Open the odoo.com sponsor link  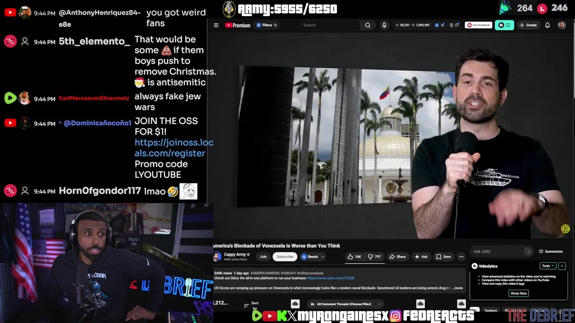(x=331, y=278)
